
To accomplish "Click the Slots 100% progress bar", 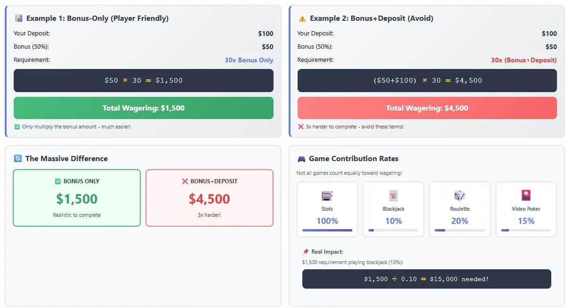I will click(327, 230).
